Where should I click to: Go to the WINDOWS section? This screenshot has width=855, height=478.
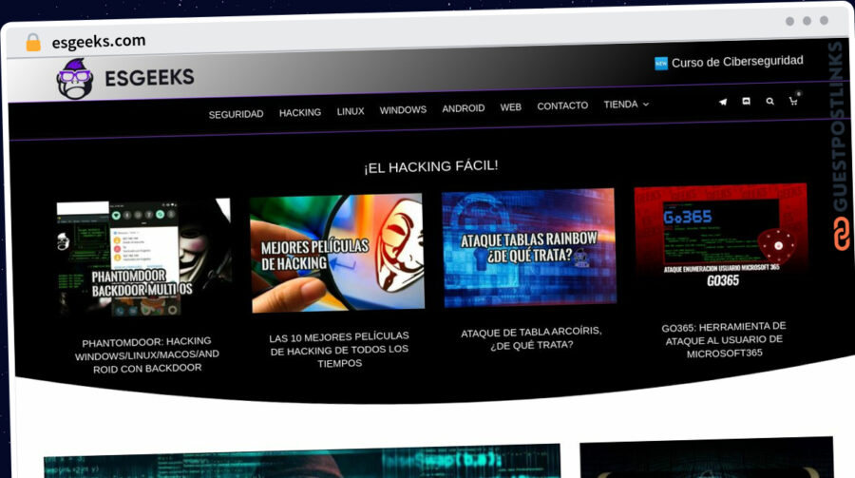pos(403,109)
